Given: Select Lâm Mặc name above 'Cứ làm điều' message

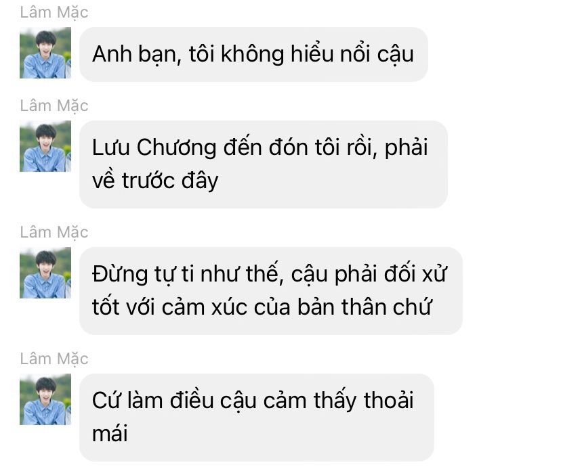Looking at the screenshot, I should coord(54,359).
